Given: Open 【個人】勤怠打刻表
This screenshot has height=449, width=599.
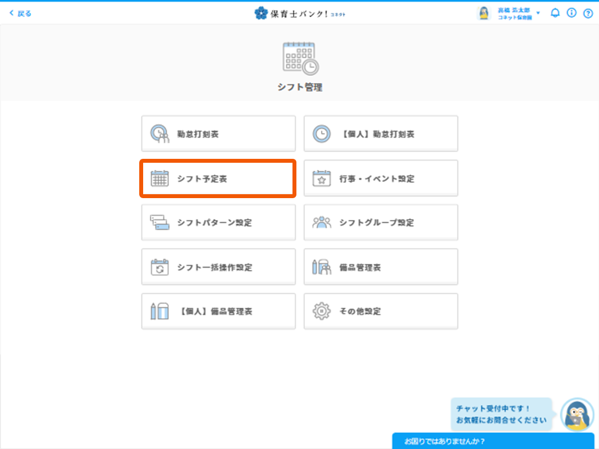Looking at the screenshot, I should [x=381, y=134].
